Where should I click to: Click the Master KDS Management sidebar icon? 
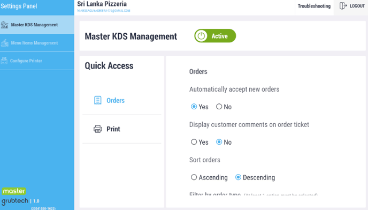[4, 25]
